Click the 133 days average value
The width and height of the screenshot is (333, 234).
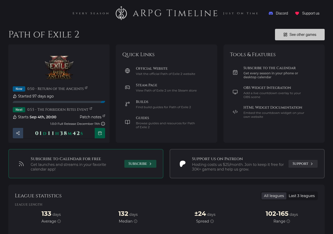[x=51, y=214]
